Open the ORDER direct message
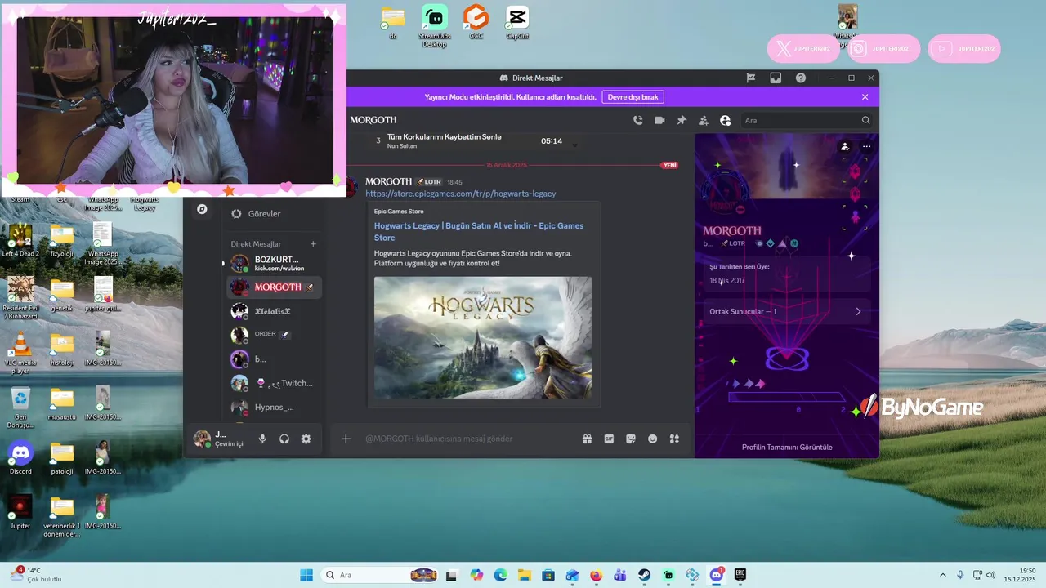The width and height of the screenshot is (1046, 588). tap(274, 335)
